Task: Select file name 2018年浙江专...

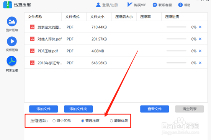Action: pos(50,63)
